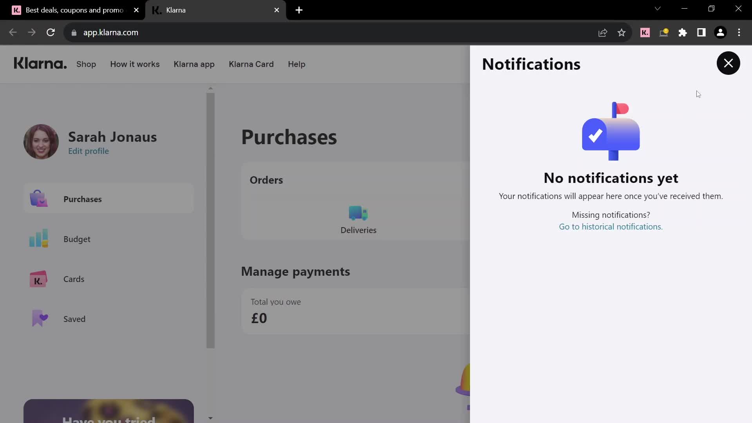Go to Klarna app page

tap(194, 64)
